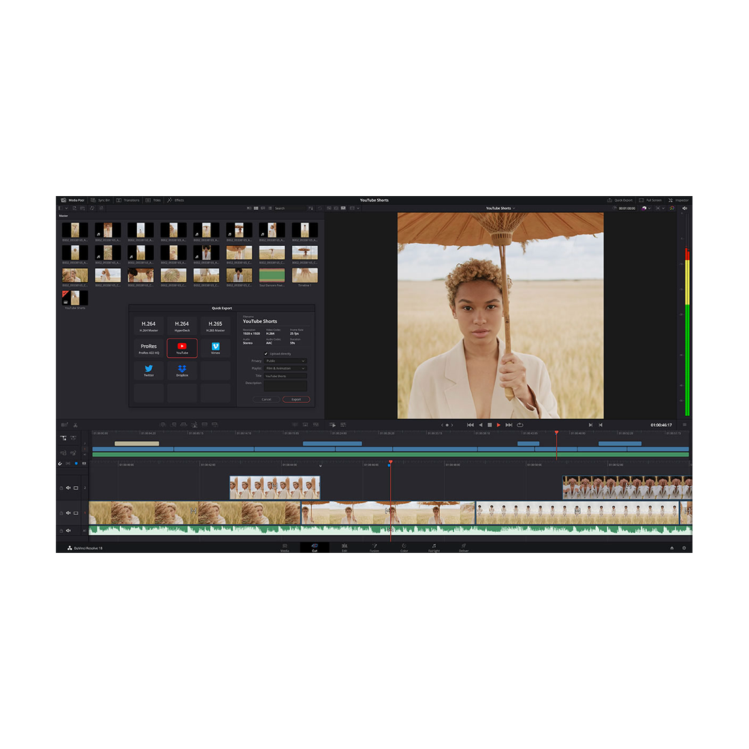This screenshot has width=749, height=749.
Task: Toggle the loop playback icon
Action: 520,425
